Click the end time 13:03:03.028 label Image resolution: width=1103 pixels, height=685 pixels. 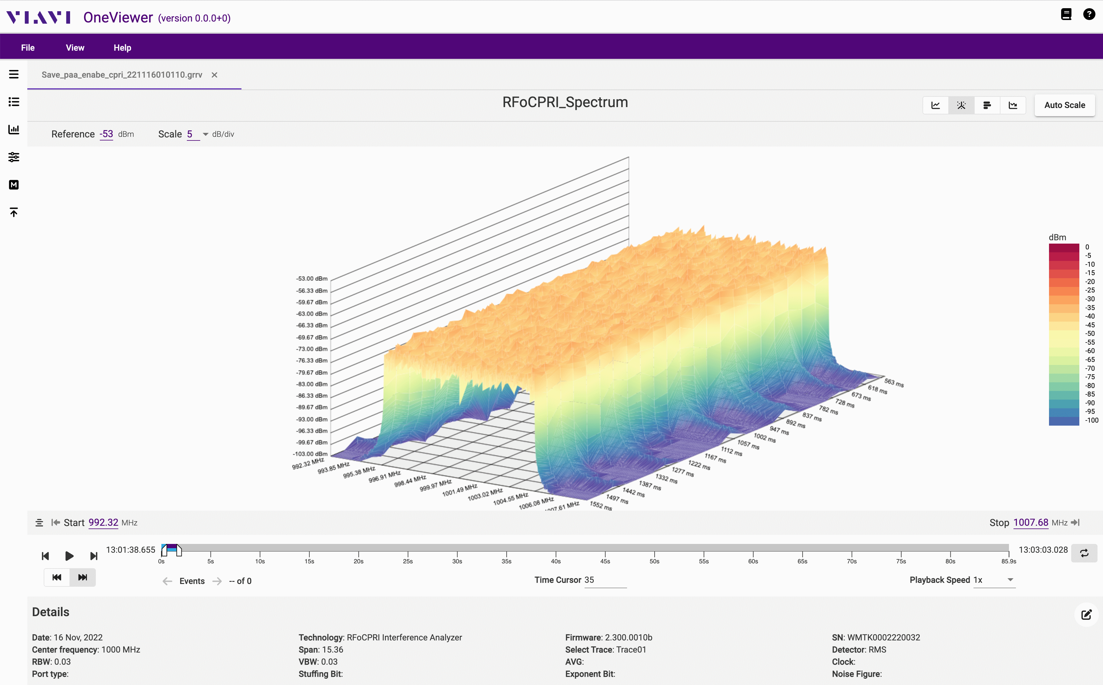(1043, 549)
